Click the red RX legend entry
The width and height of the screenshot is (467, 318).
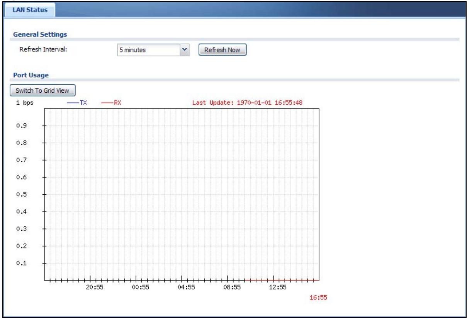tap(112, 103)
